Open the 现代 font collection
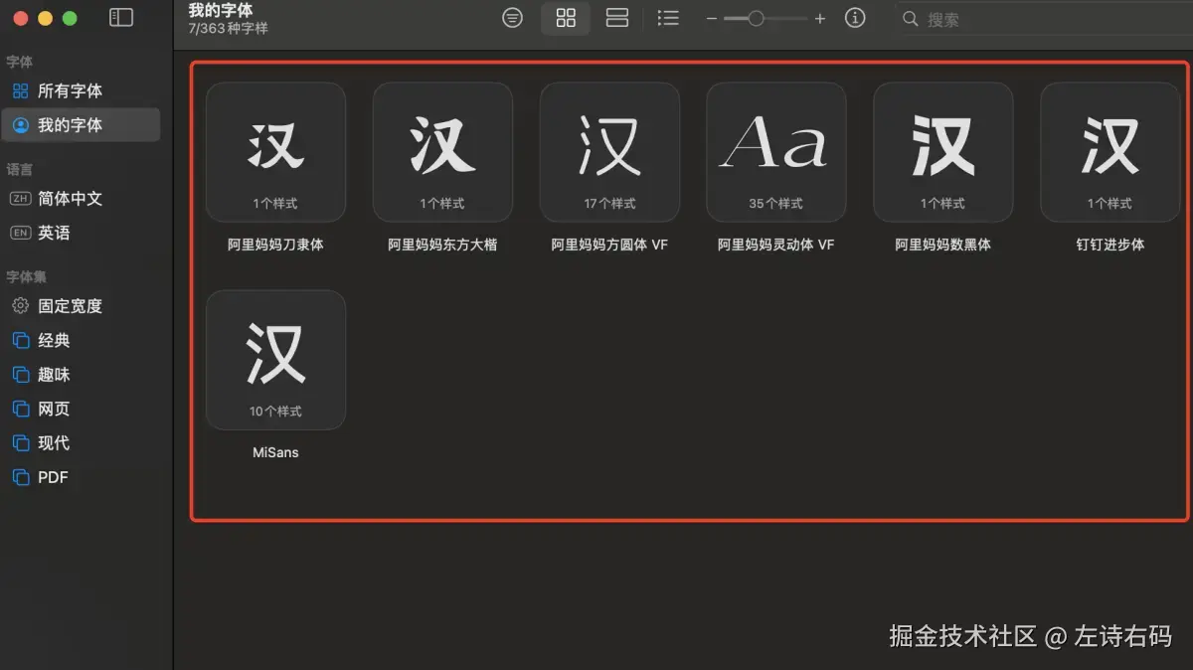The width and height of the screenshot is (1193, 670). click(81, 442)
